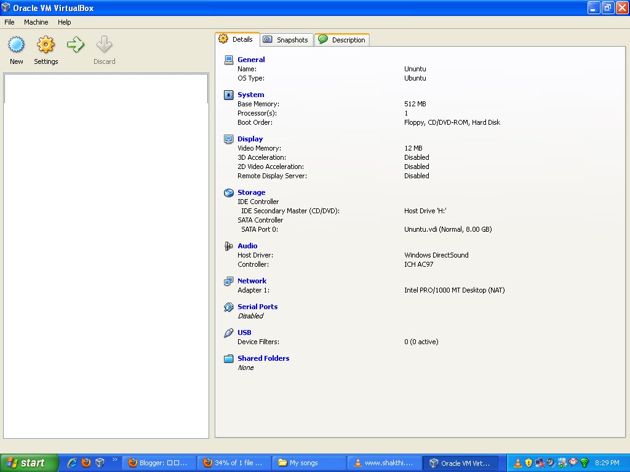The width and height of the screenshot is (630, 472).
Task: Open the Shared Folders settings link
Action: [263, 358]
